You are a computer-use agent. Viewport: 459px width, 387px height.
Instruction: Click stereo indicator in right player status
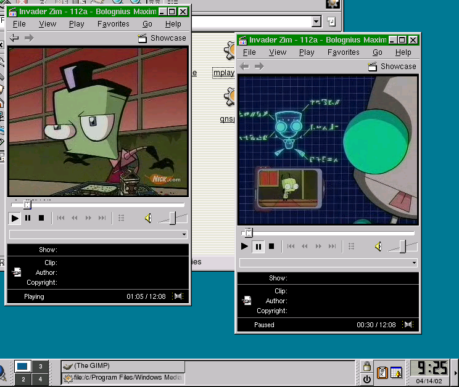408,324
